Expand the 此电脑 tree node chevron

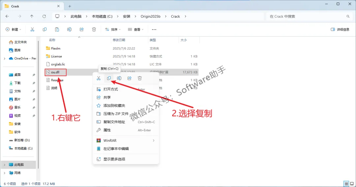5,165
